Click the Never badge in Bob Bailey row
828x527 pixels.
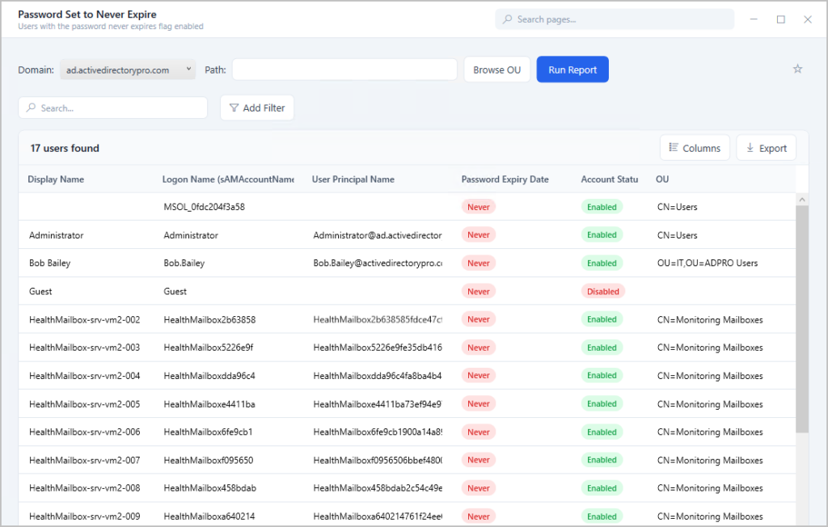click(x=479, y=263)
